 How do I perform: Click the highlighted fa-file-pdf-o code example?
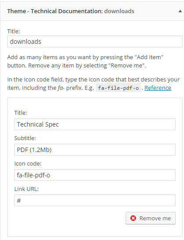(118, 88)
